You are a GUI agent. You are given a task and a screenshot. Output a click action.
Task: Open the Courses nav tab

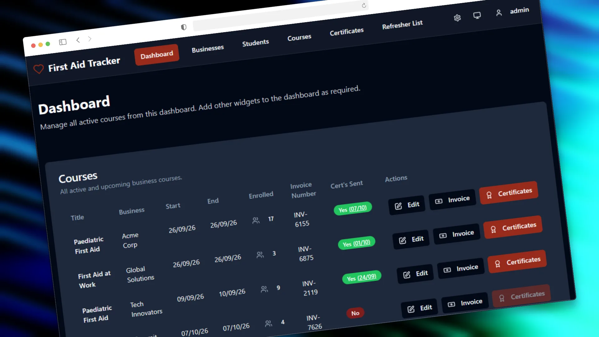299,37
